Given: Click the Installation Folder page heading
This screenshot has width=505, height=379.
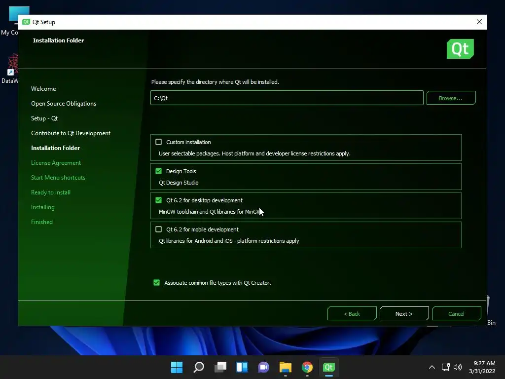Looking at the screenshot, I should coord(58,40).
